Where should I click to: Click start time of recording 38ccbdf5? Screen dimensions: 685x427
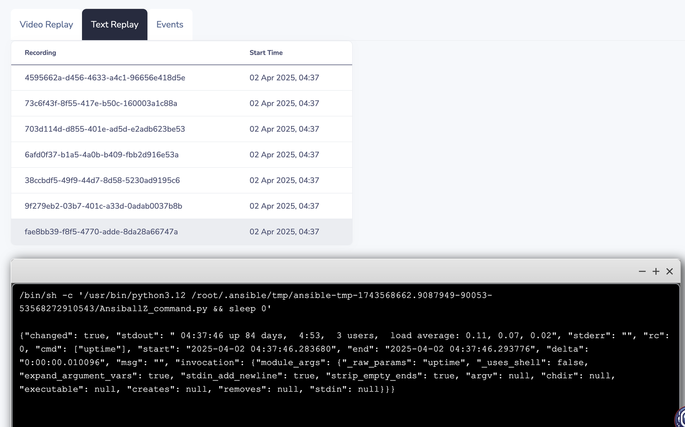coord(284,181)
